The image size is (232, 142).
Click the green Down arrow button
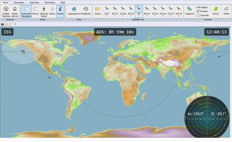[216, 11]
